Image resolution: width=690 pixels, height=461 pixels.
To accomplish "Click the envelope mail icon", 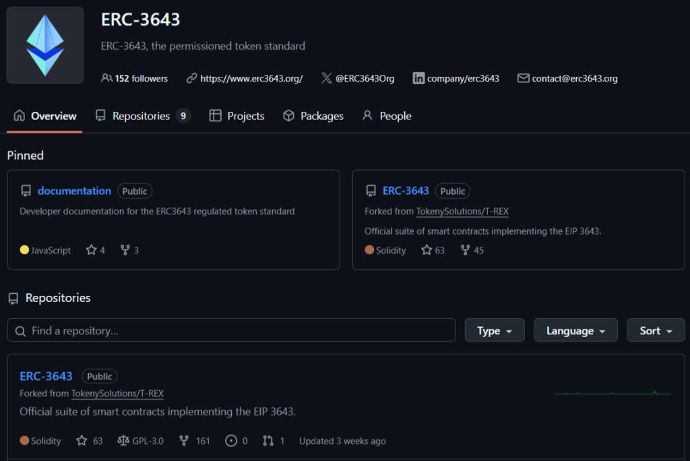I will (523, 78).
